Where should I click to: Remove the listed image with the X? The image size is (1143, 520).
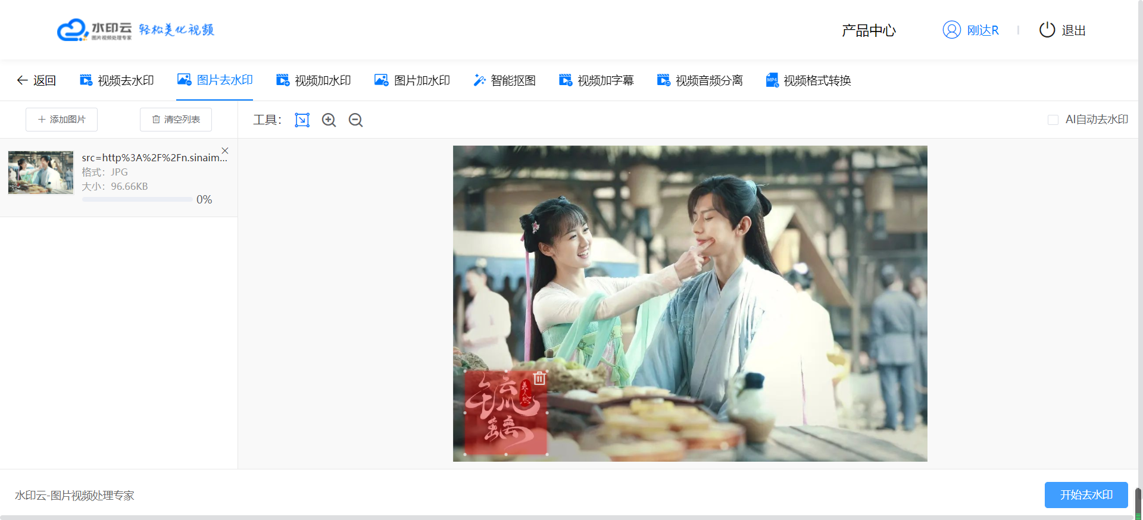tap(225, 151)
